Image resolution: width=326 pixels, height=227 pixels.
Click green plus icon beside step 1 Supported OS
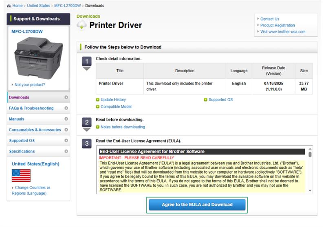205,100
